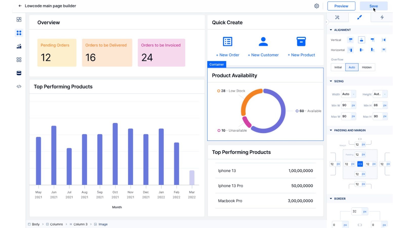This screenshot has height=228, width=405.
Task: Expand the Border section
Action: [x=331, y=198]
